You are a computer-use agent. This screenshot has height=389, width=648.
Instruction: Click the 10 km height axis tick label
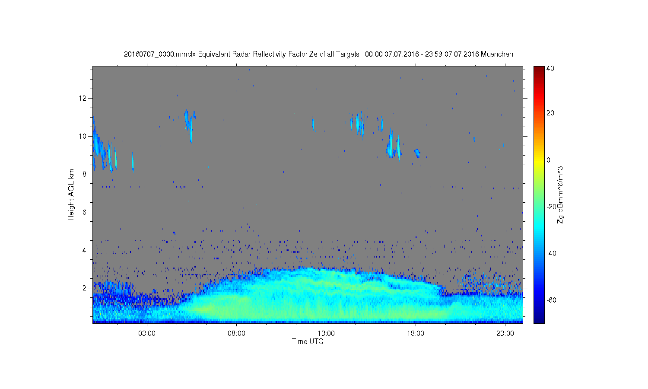(x=83, y=136)
